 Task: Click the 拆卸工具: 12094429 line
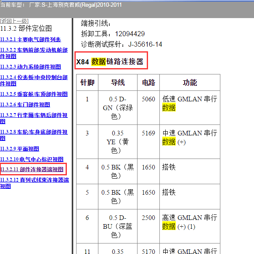pyautogui.click(x=113, y=34)
